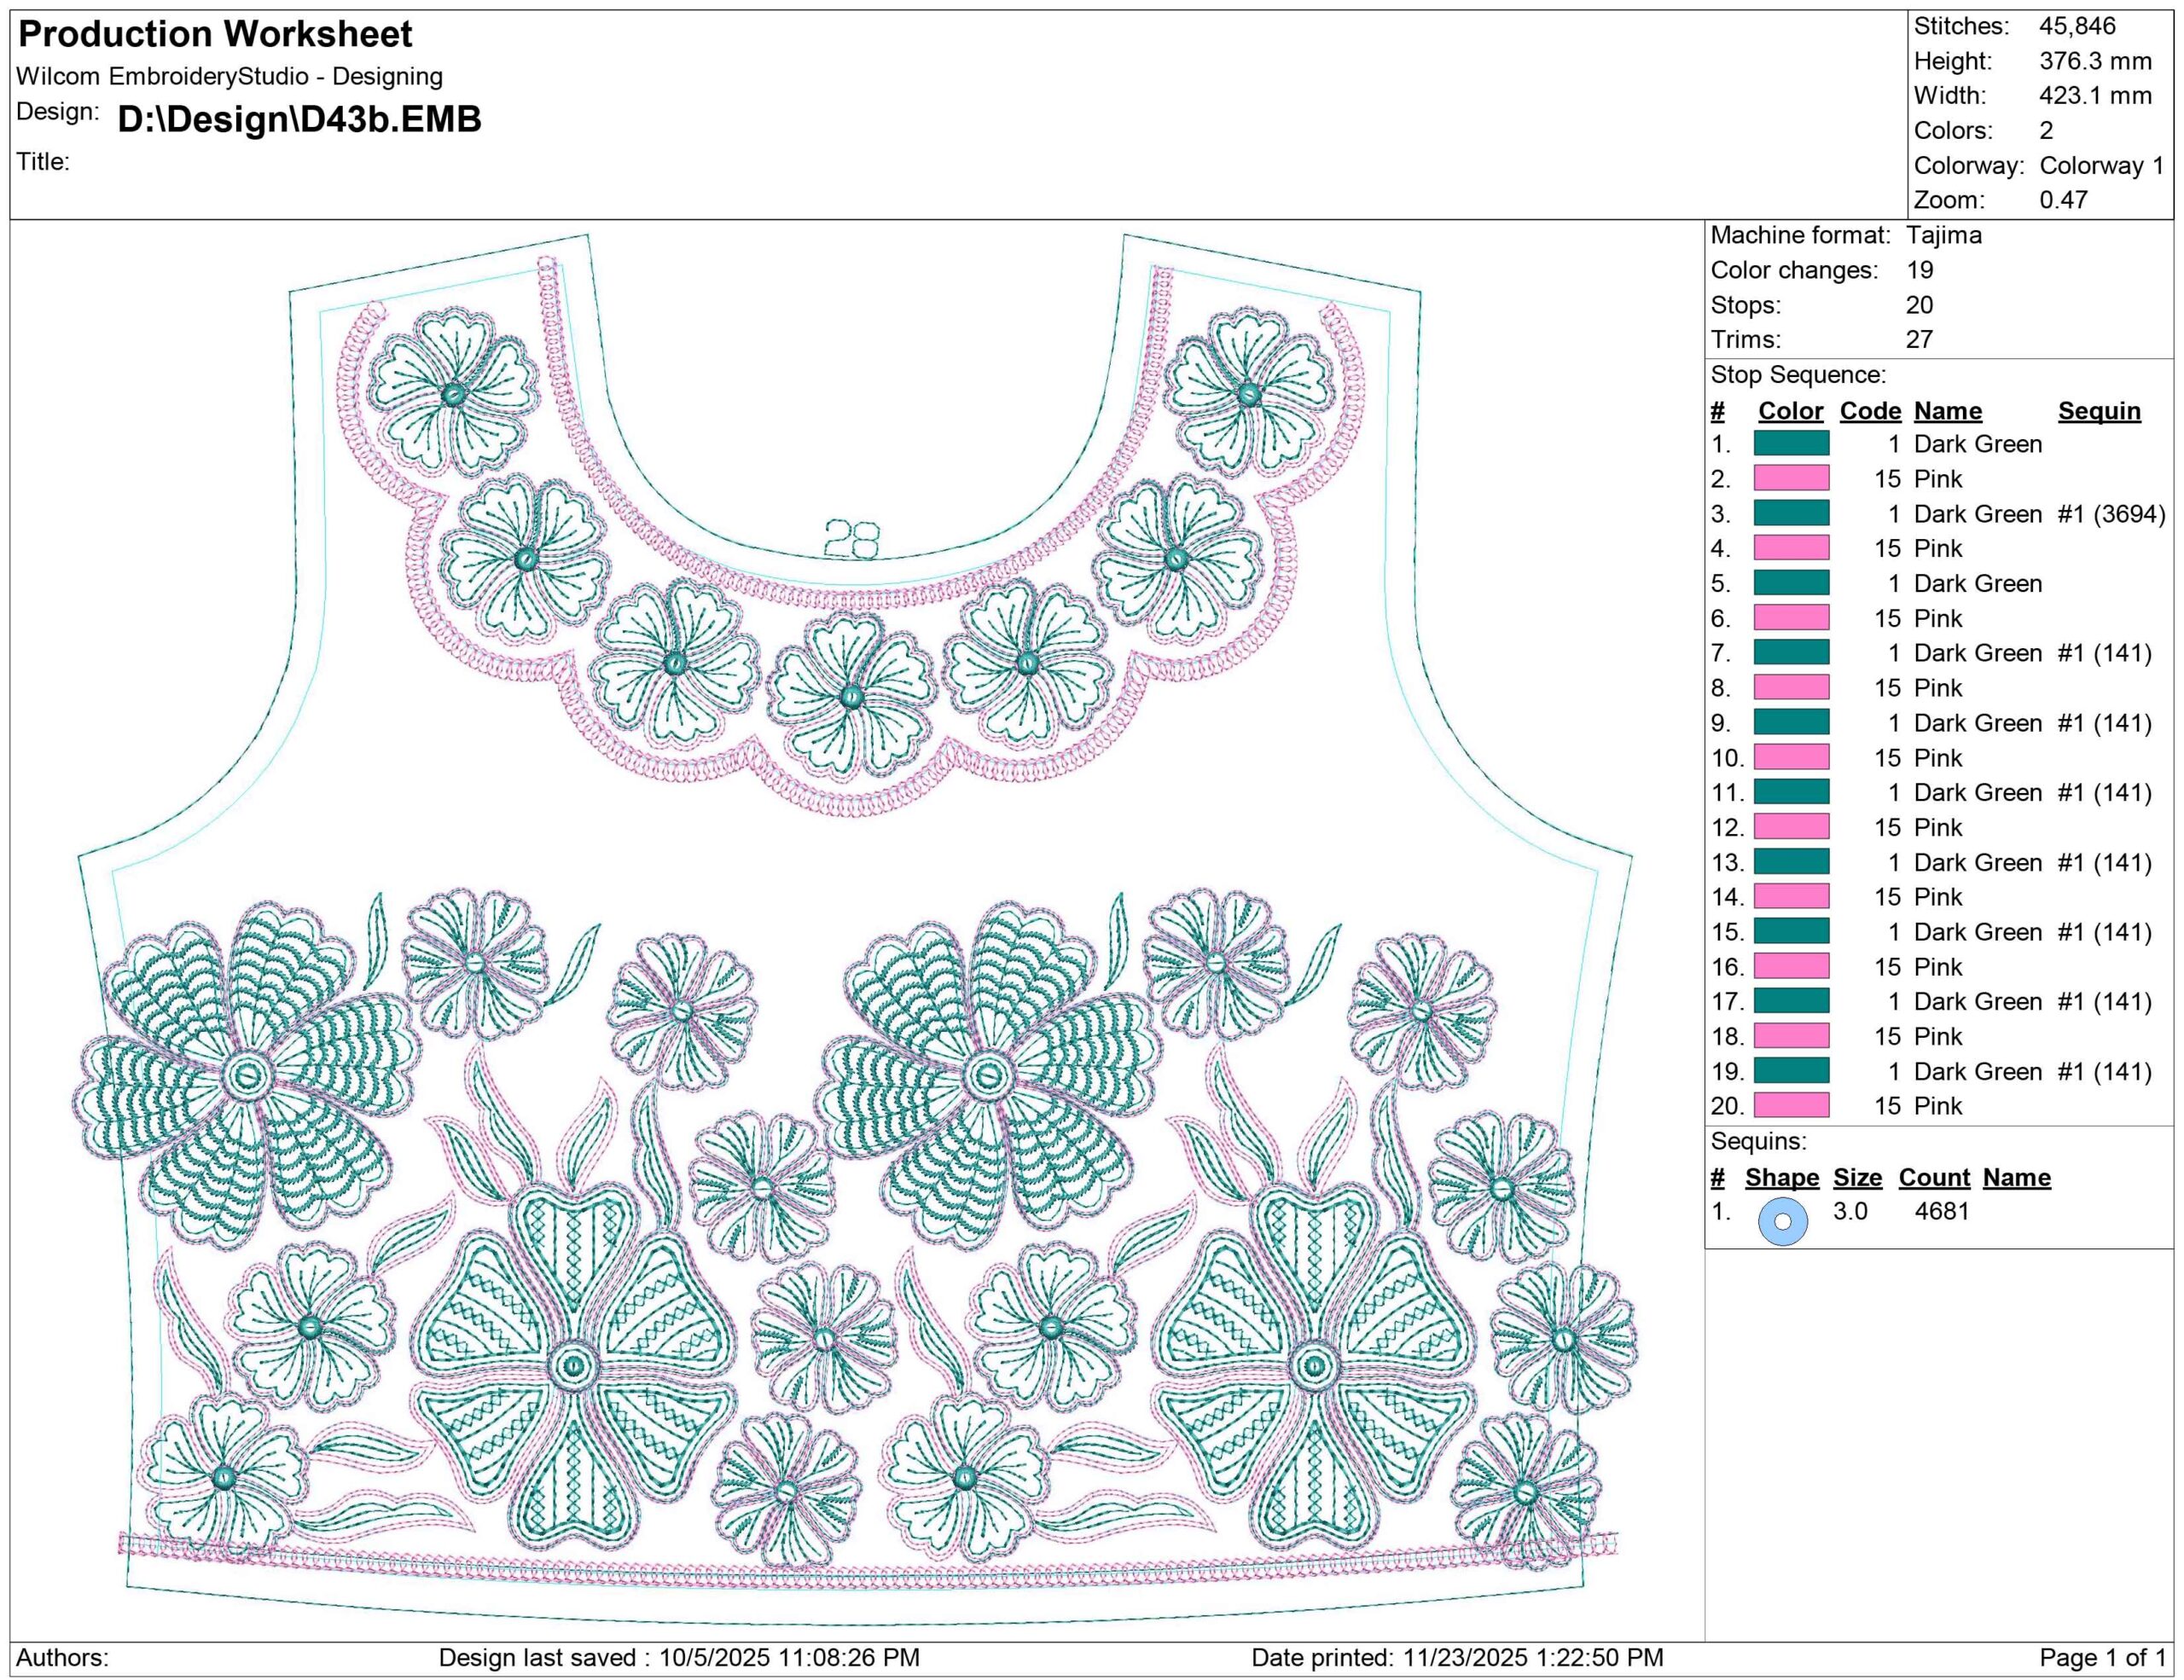Click the Code column header
2184x1680 pixels.
1869,411
